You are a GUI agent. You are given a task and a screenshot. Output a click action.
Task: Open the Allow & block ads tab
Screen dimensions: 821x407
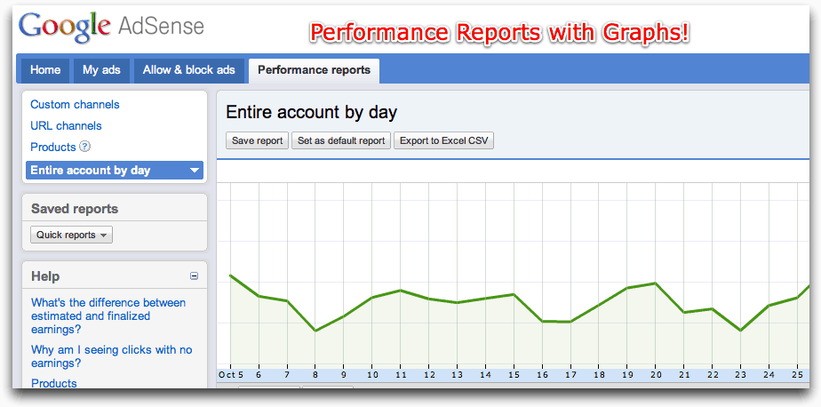tap(189, 70)
